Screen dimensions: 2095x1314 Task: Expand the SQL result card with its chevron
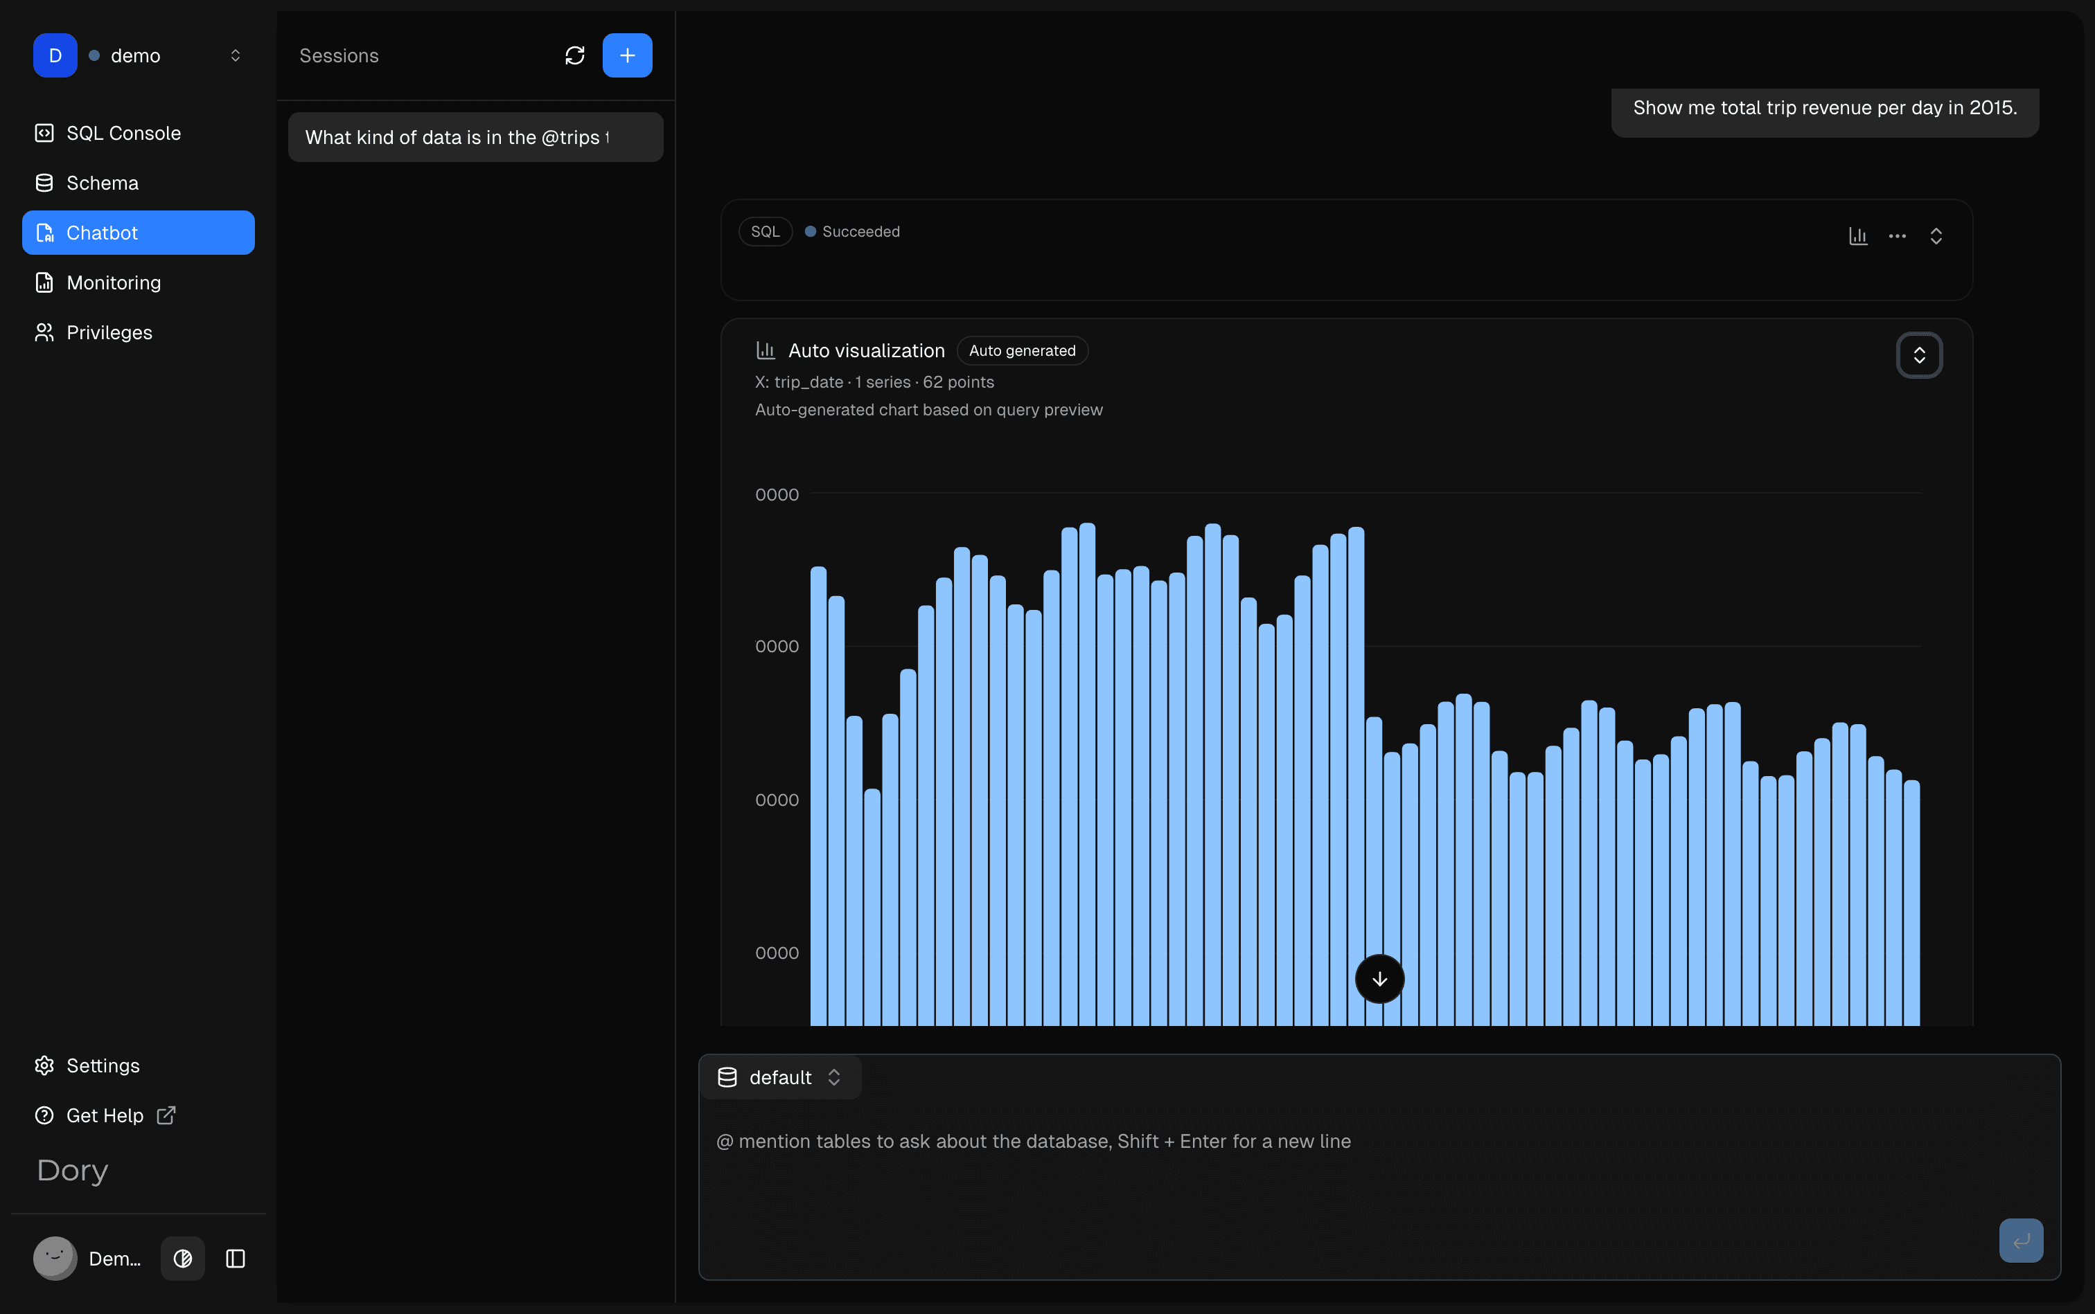[x=1936, y=235]
